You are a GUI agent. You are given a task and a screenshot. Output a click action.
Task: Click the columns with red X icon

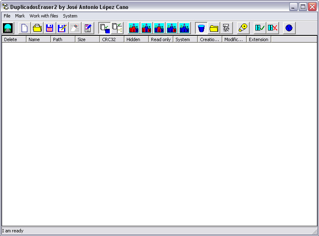pyautogui.click(x=272, y=28)
